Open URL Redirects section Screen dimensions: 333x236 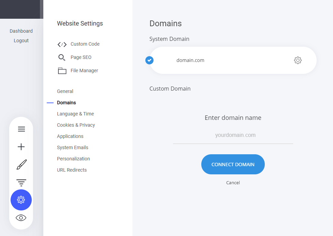72,170
